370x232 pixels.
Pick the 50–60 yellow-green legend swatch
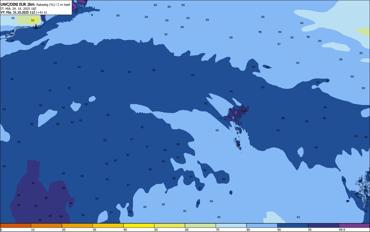(x=169, y=225)
